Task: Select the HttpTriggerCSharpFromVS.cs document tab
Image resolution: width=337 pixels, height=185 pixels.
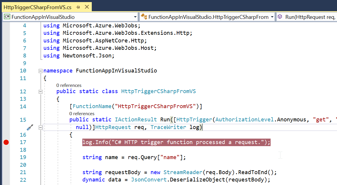Action: tap(37, 7)
